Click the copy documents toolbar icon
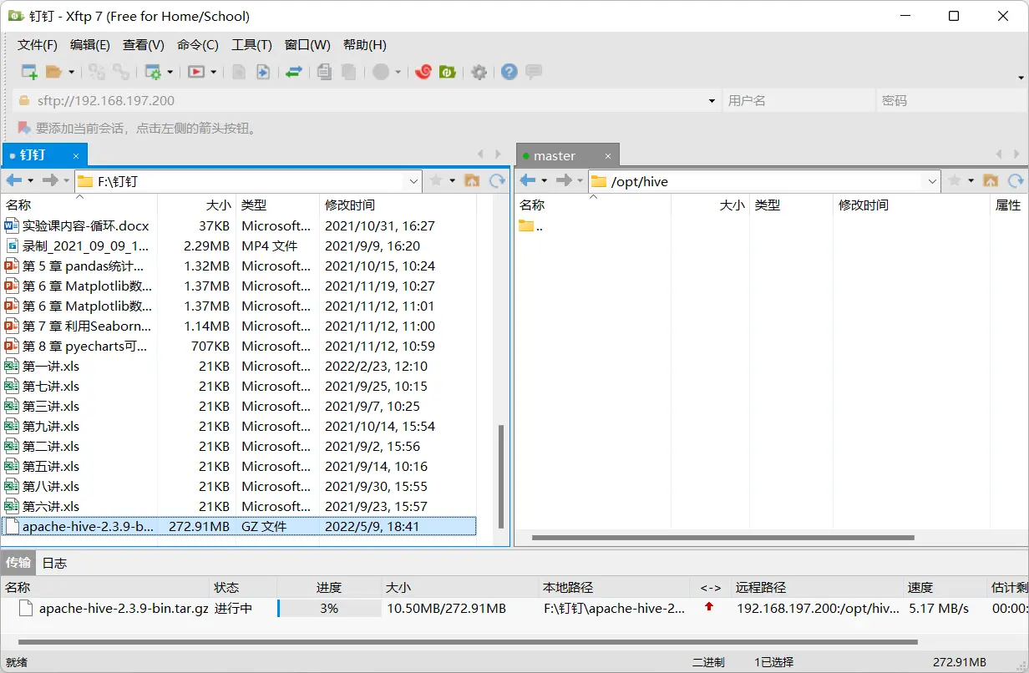Viewport: 1029px width, 673px height. tap(325, 72)
